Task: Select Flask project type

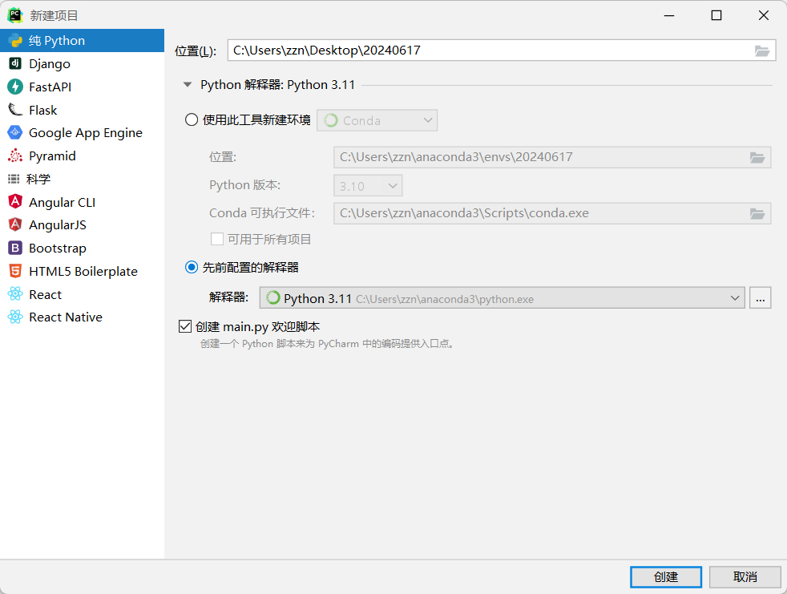Action: [82, 110]
